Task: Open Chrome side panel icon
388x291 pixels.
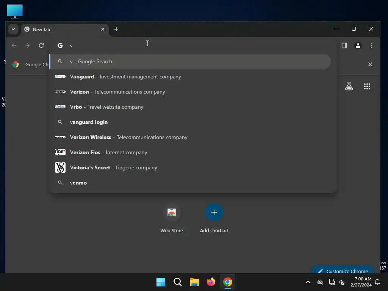Action: [x=344, y=45]
